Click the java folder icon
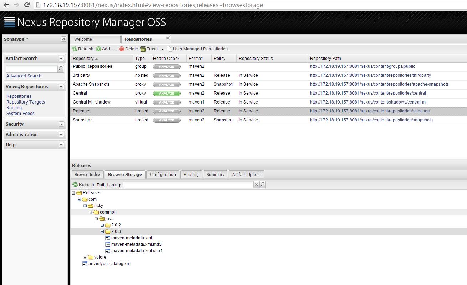Image resolution: width=467 pixels, height=285 pixels. [x=102, y=219]
